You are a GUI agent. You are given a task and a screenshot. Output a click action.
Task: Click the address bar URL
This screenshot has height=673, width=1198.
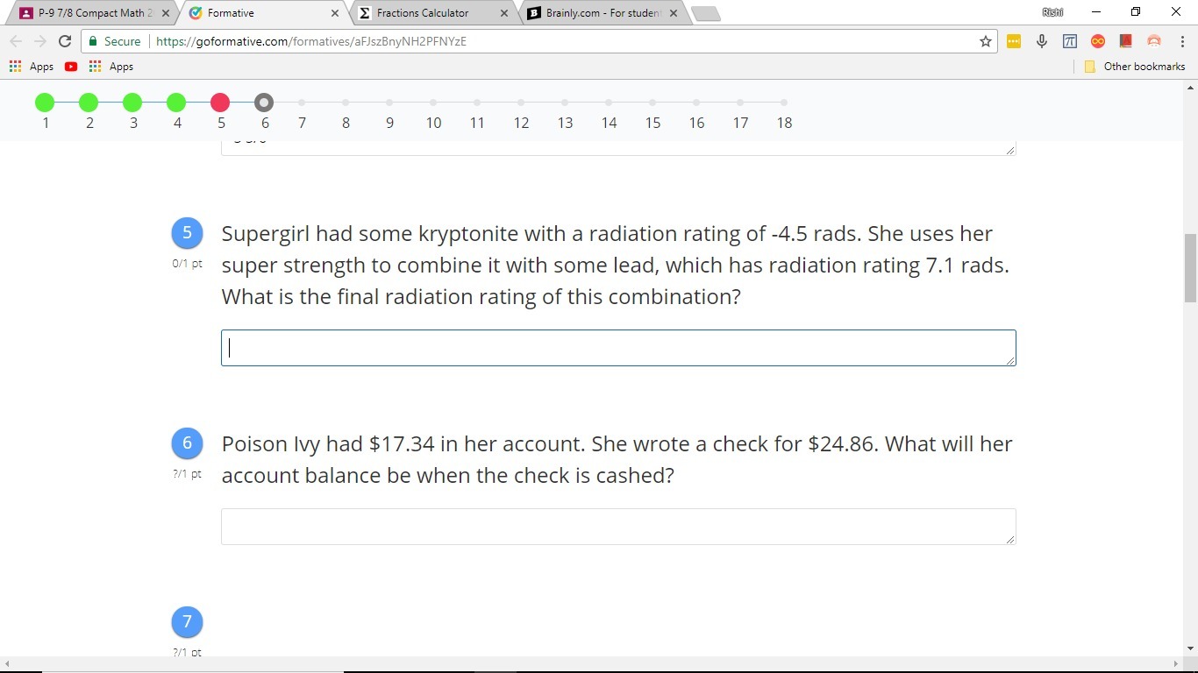(x=311, y=41)
